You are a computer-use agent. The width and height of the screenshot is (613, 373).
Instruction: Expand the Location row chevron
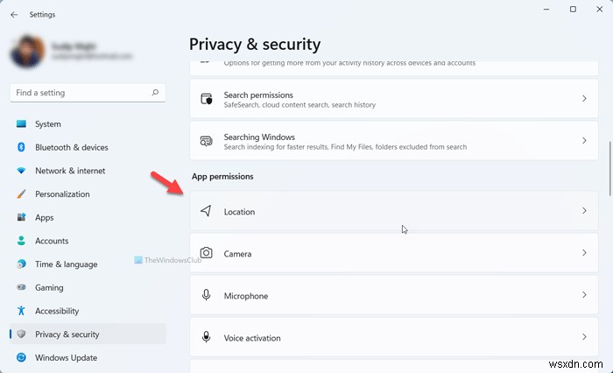point(584,211)
